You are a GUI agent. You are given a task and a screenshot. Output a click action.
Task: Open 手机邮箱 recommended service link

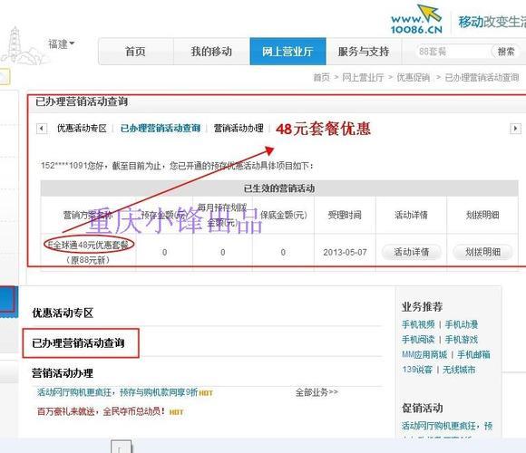point(473,354)
